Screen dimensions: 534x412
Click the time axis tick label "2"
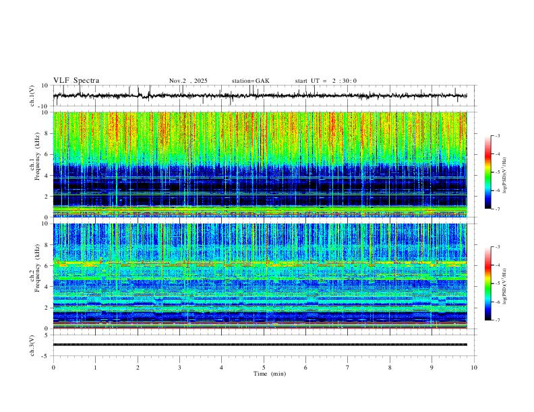[138, 368]
